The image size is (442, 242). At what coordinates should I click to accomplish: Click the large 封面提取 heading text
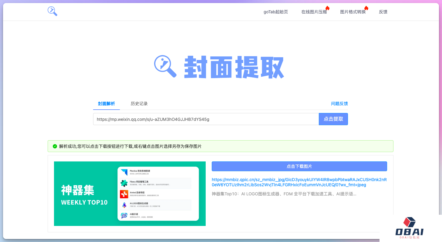click(x=234, y=67)
